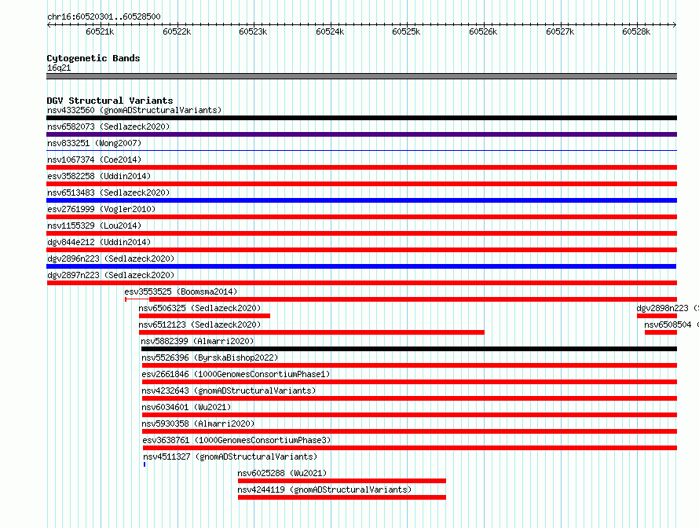
Task: Click the nsv1067374 (Coe2014) label
Action: pos(94,159)
